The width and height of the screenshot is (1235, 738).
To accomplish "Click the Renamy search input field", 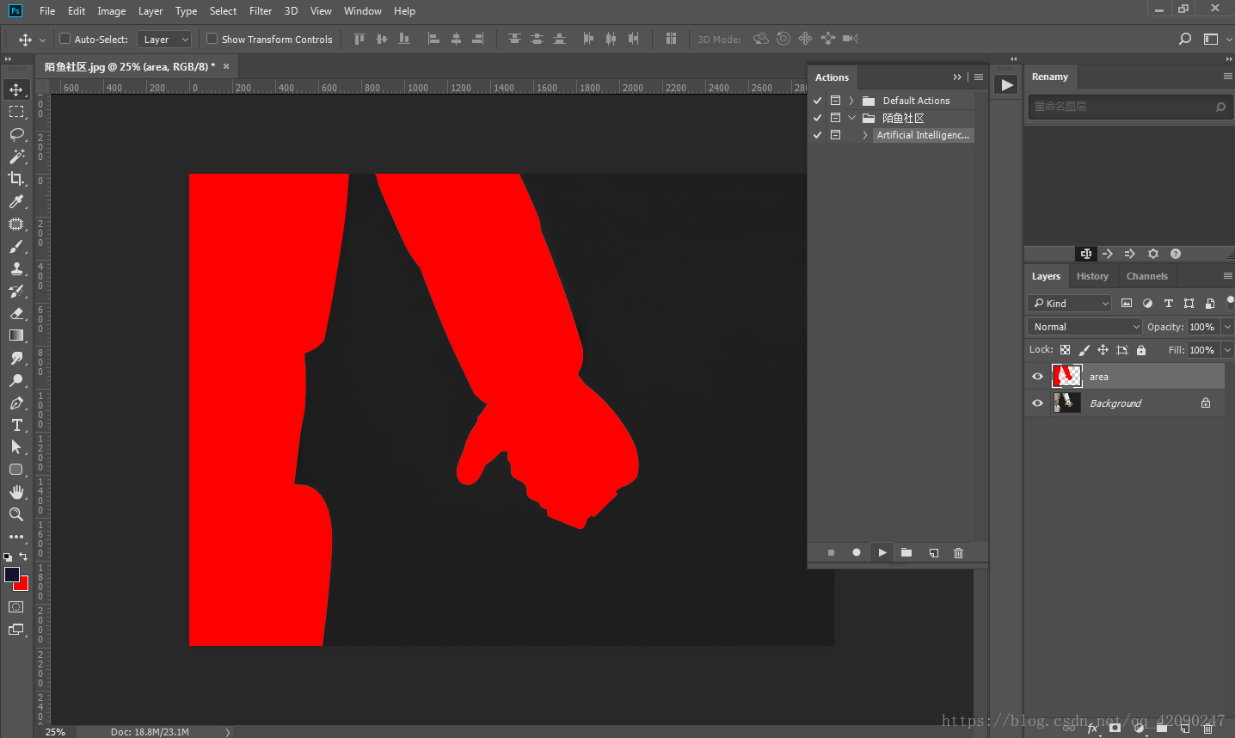I will point(1130,107).
